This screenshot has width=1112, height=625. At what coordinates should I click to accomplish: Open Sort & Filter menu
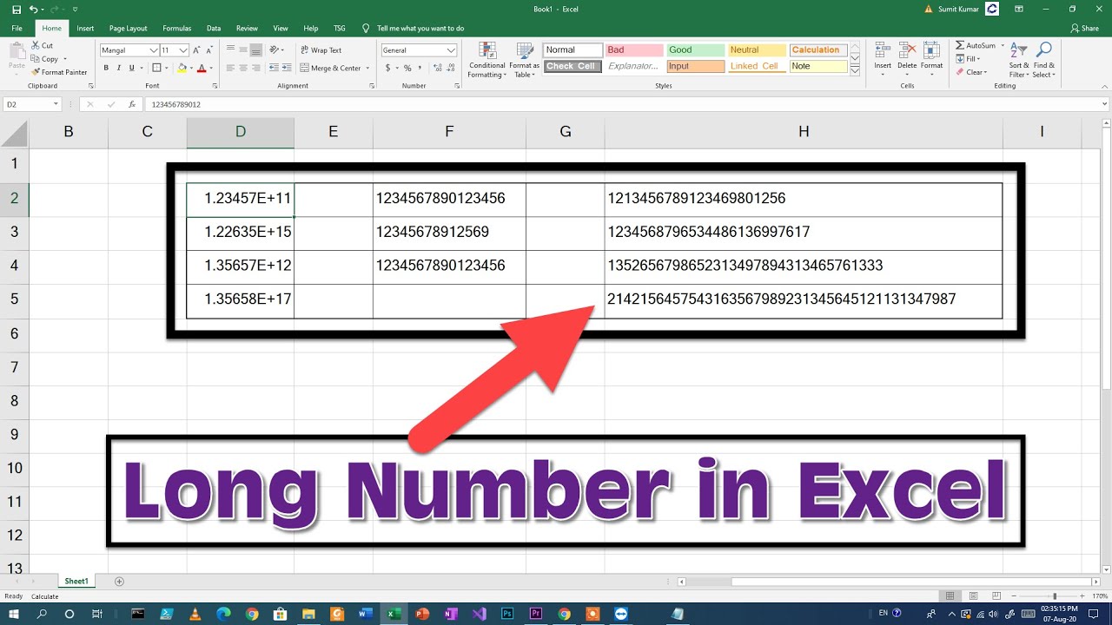click(x=1019, y=59)
